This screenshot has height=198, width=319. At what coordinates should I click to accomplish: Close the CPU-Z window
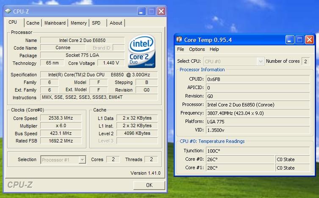[161, 11]
